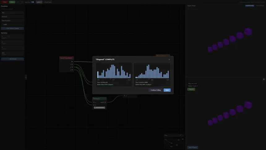The image size is (266, 150).
Task: Expand the math function group
Action: [x=12, y=24]
